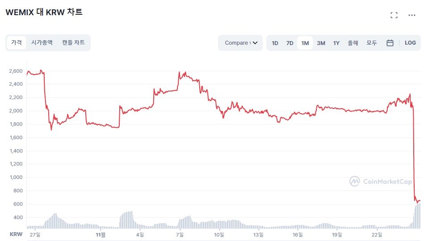Click the WEMIX 대 KRW 차트 title
The image size is (424, 241).
(44, 12)
